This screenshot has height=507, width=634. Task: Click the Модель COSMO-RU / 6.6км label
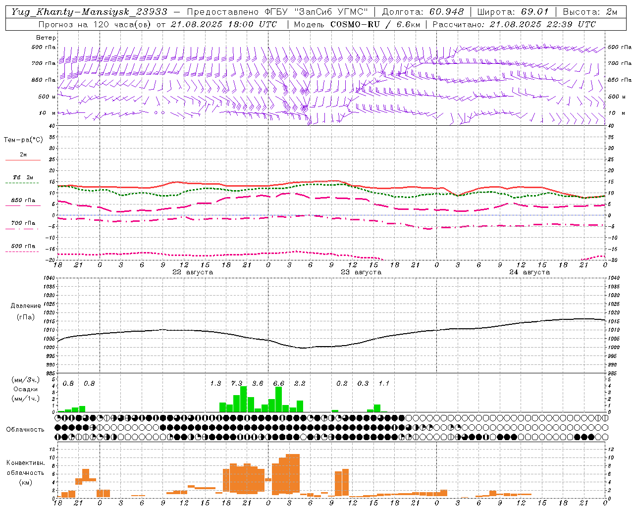click(357, 24)
